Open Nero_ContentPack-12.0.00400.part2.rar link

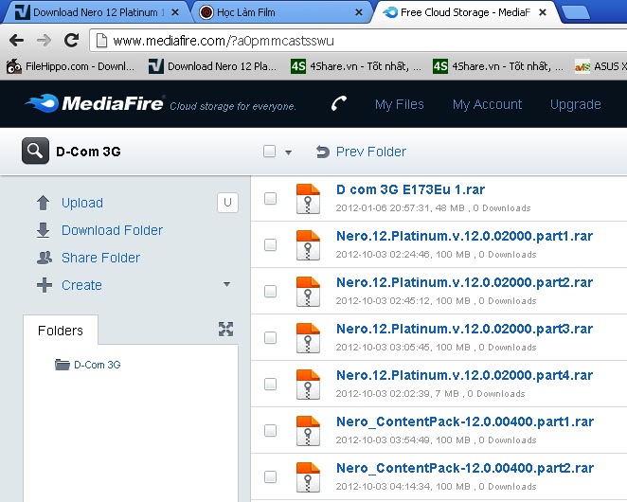(x=465, y=468)
